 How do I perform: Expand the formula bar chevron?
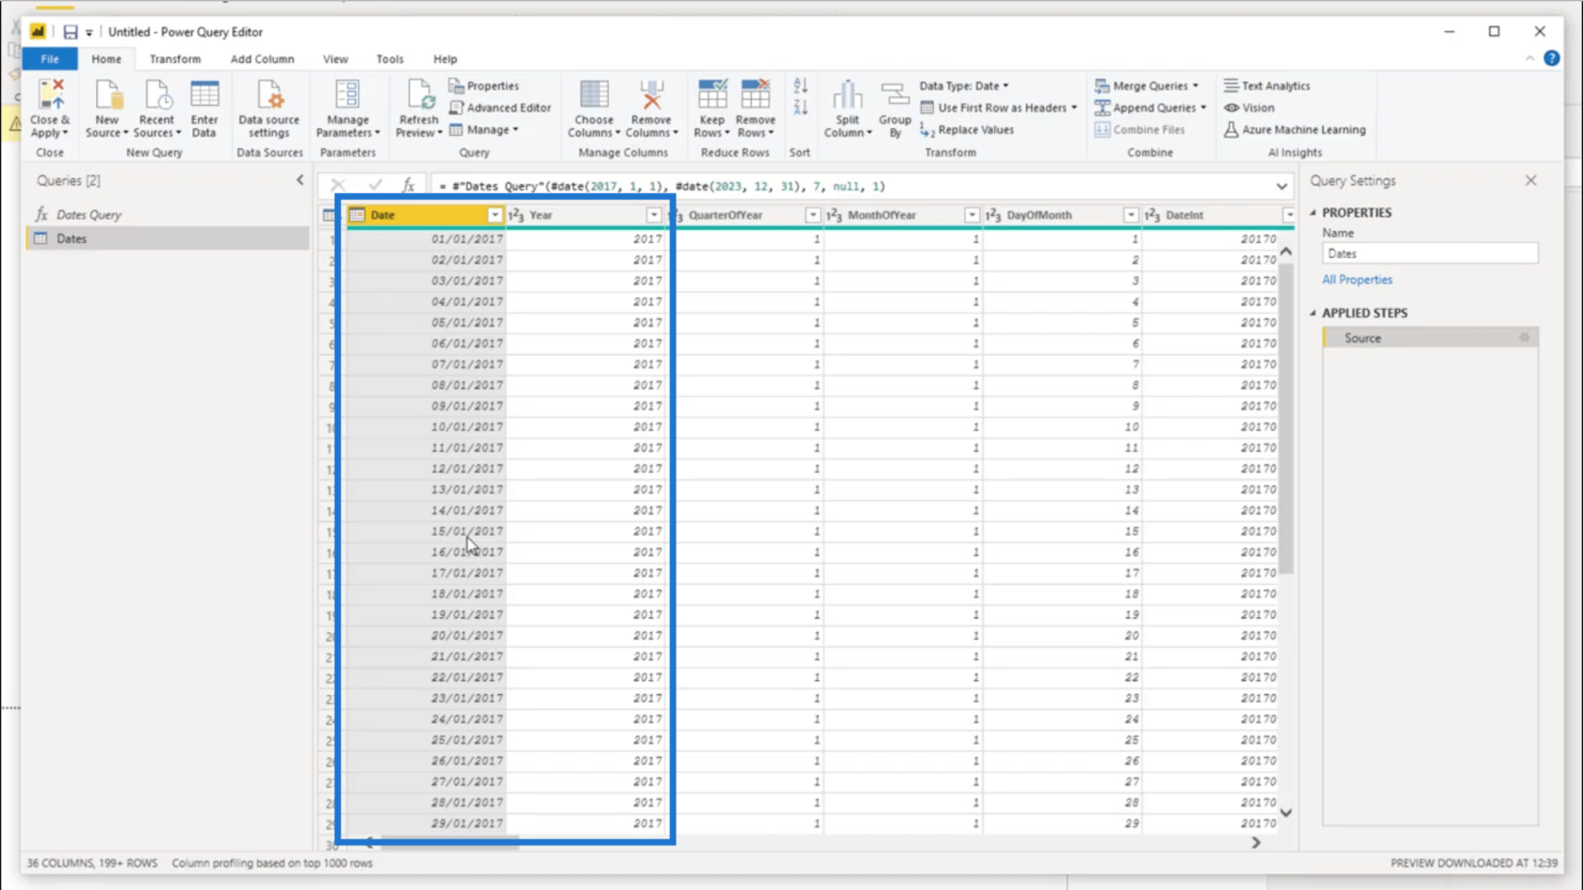pyautogui.click(x=1281, y=186)
